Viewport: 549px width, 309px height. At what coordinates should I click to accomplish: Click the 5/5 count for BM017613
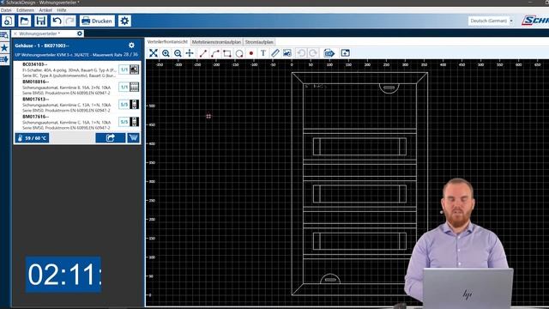(124, 105)
